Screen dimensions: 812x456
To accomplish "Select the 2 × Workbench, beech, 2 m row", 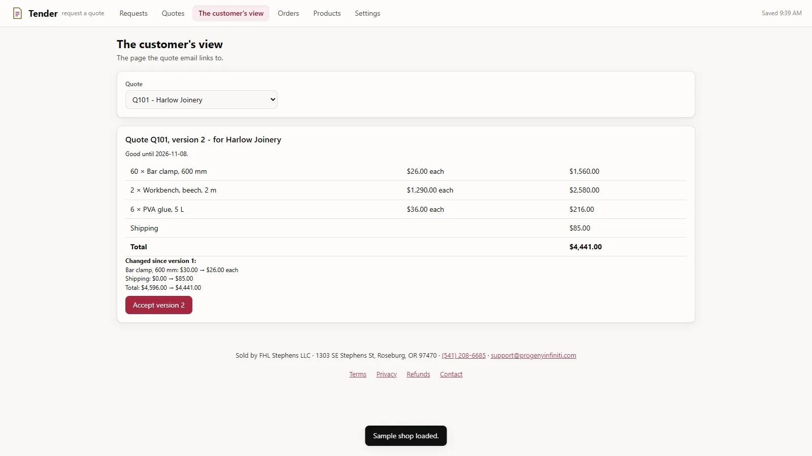I will click(406, 190).
